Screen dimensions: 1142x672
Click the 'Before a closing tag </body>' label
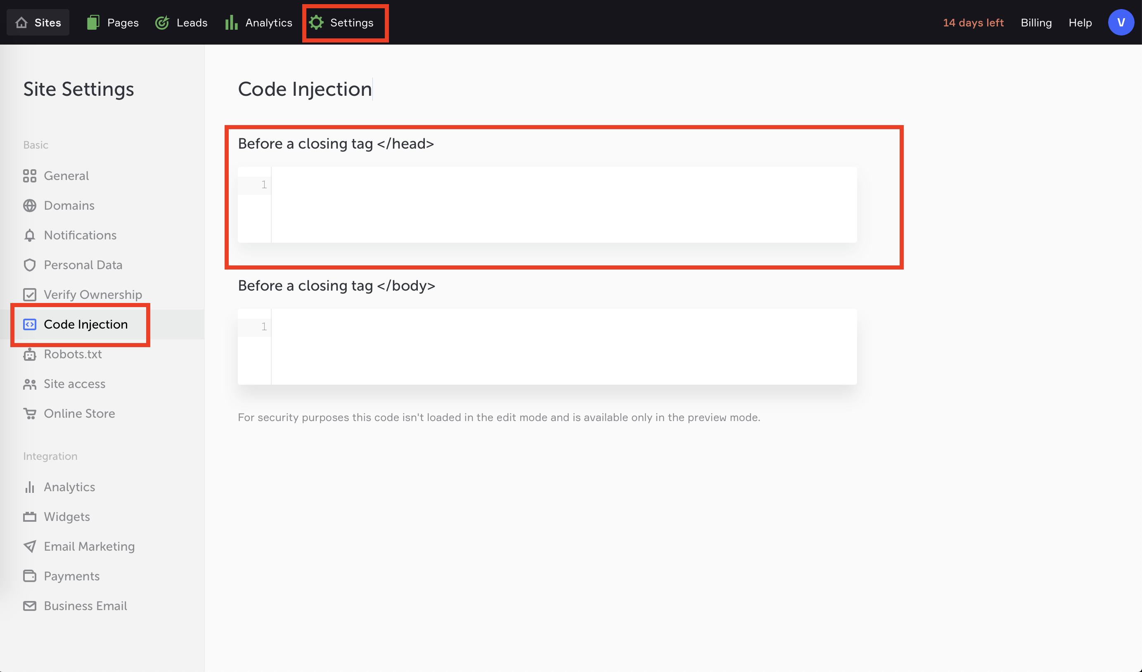(336, 286)
